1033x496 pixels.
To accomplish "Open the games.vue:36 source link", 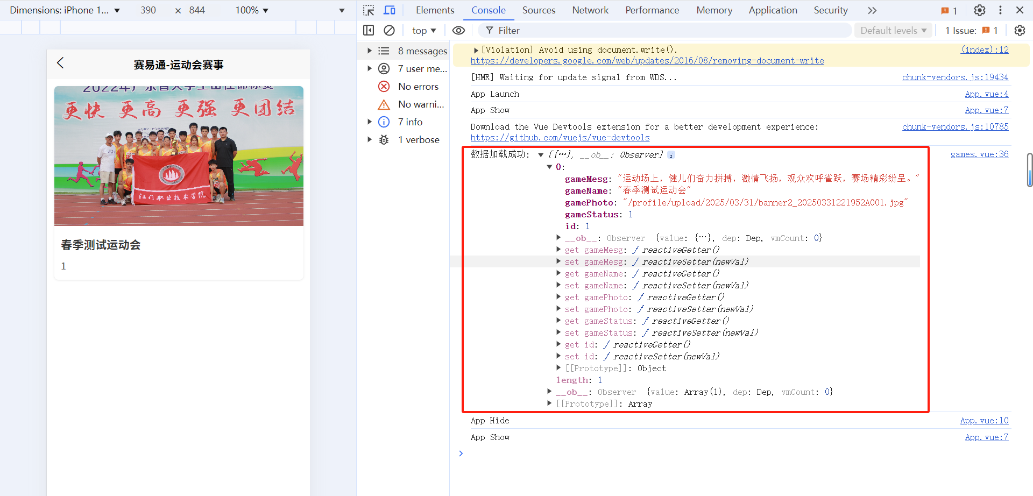I will click(979, 154).
